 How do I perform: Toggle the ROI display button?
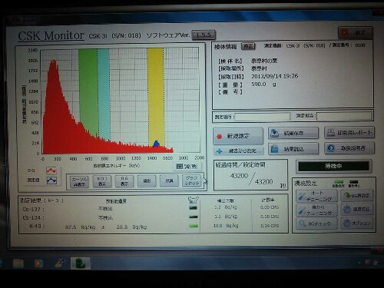pos(101,181)
